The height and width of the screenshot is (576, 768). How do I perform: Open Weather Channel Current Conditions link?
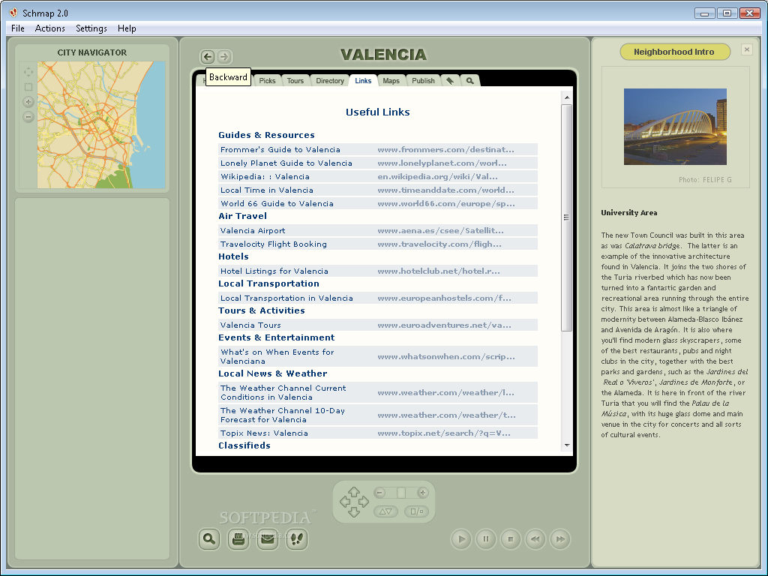click(283, 392)
